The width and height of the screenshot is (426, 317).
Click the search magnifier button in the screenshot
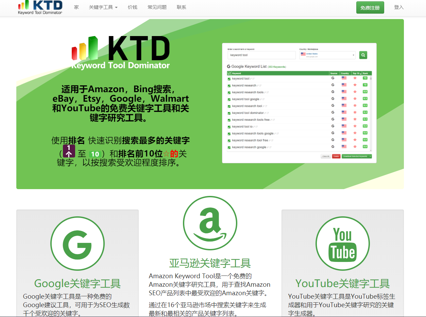pyautogui.click(x=363, y=54)
